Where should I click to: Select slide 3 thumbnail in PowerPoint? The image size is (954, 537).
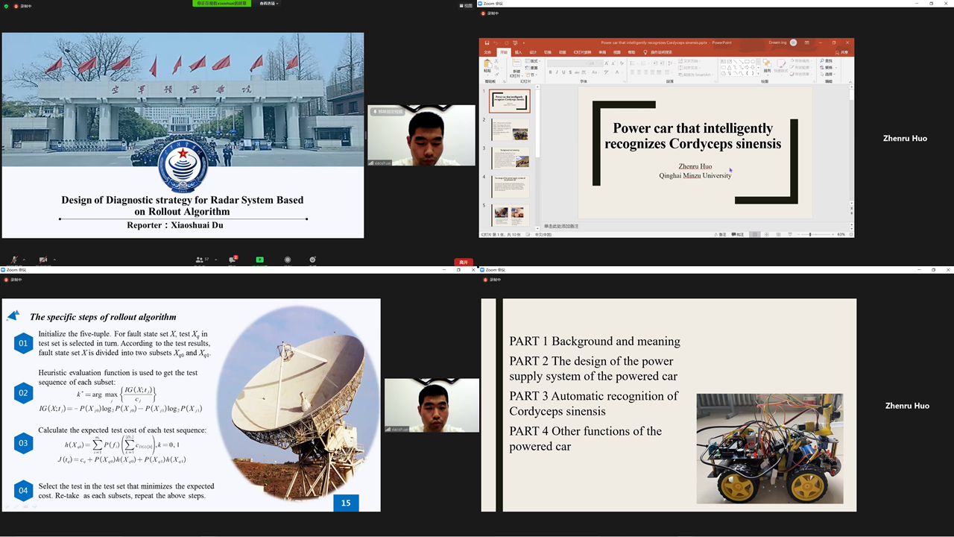[510, 158]
